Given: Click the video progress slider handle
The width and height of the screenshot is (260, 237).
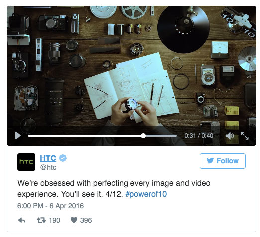Looking at the screenshot, I should tap(143, 136).
